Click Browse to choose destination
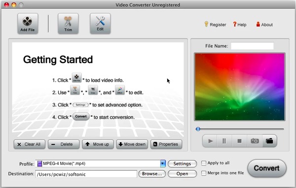The height and width of the screenshot is (188, 296). pos(152,174)
